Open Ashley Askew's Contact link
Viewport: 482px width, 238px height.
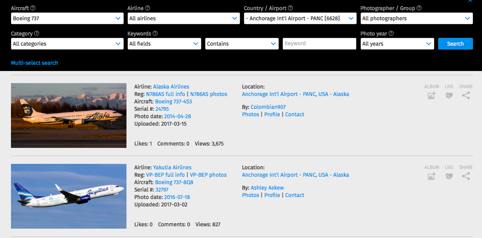[x=295, y=195]
